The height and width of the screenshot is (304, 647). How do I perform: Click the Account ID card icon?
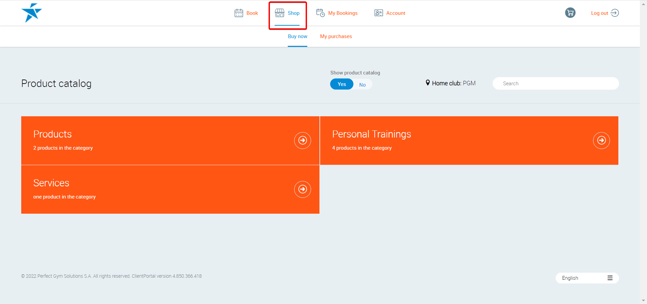pos(378,13)
